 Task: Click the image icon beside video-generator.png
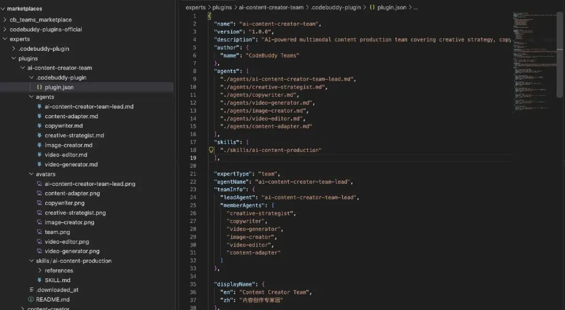point(39,251)
